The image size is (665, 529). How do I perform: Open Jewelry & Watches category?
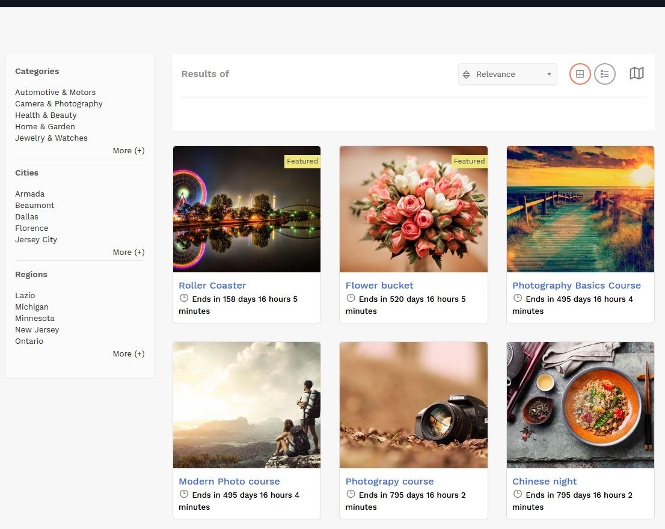51,138
